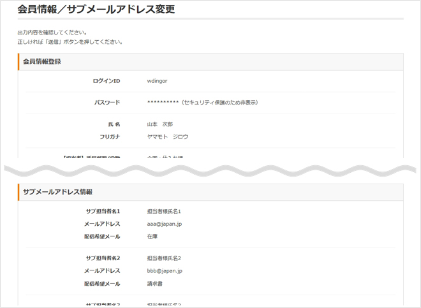The height and width of the screenshot is (308, 421).
Task: Click the 会員情報／サブメールアドレス変更 page title
Action: 96,10
